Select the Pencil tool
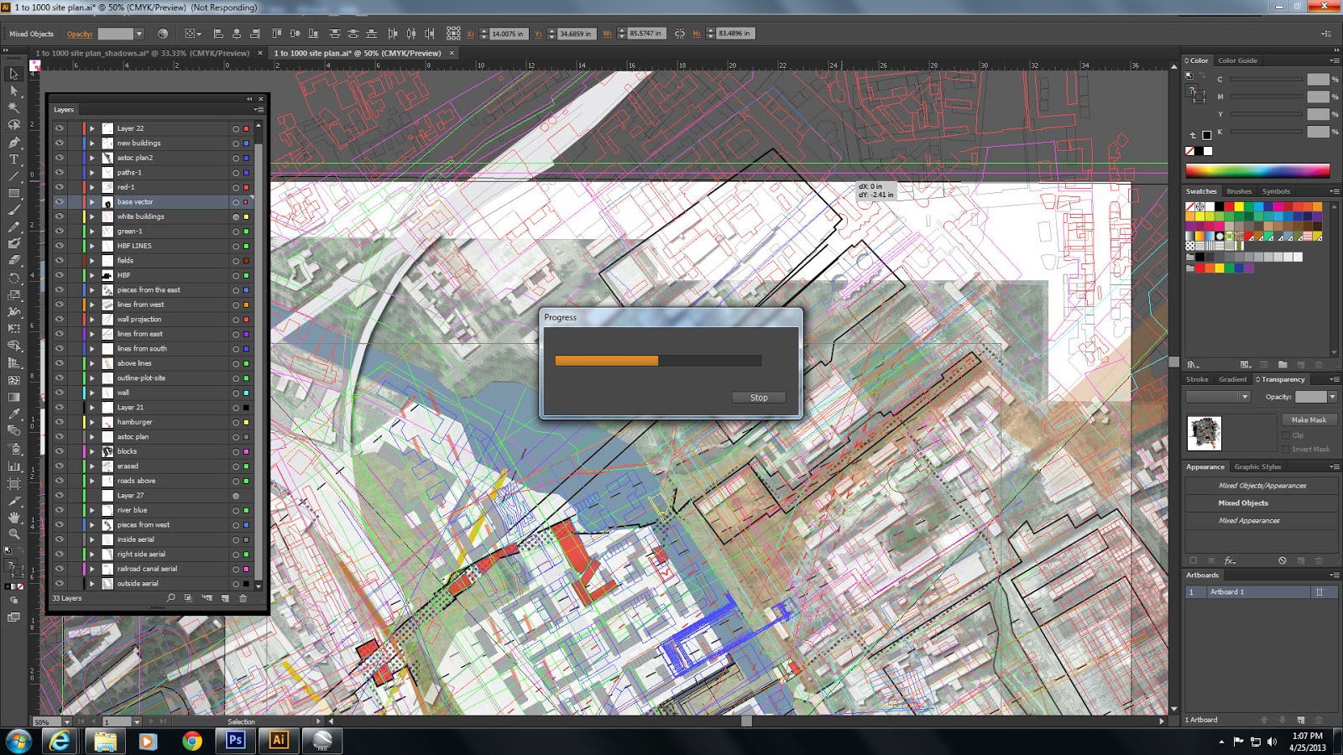Screen dimensions: 1343x755 pyautogui.click(x=13, y=226)
